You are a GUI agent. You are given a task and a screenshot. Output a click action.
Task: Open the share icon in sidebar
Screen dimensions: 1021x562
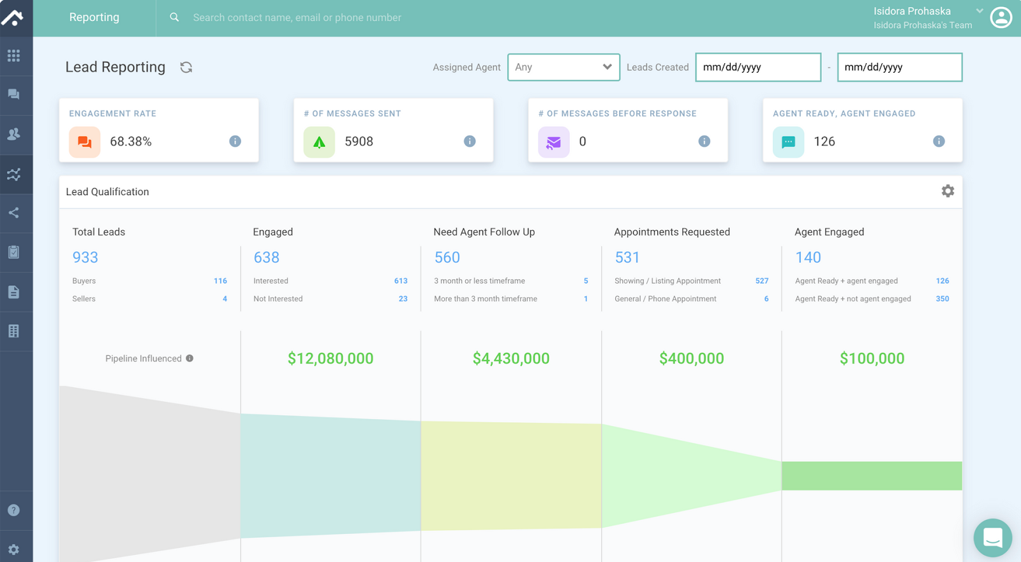tap(13, 213)
